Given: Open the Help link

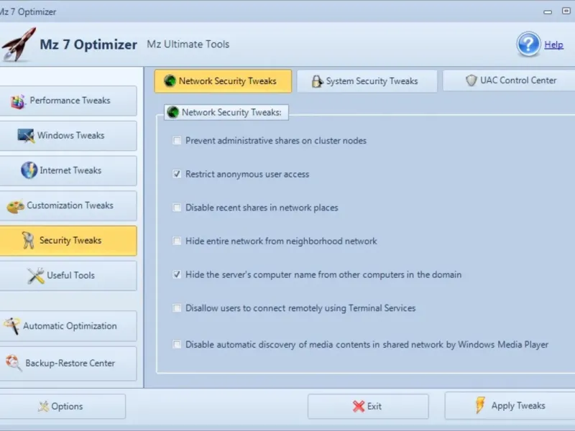Looking at the screenshot, I should (x=553, y=45).
